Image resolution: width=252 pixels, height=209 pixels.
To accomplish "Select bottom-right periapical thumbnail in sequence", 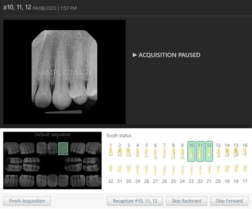I will tap(94, 181).
